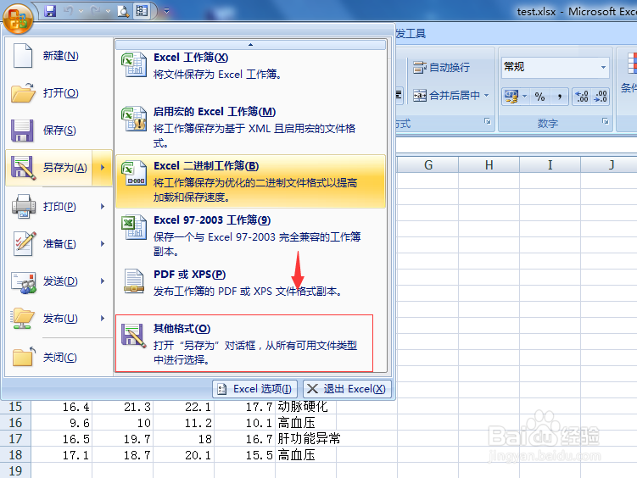Image resolution: width=637 pixels, height=478 pixels.
Task: Click cell containing 肝功能异常
Action: click(305, 439)
